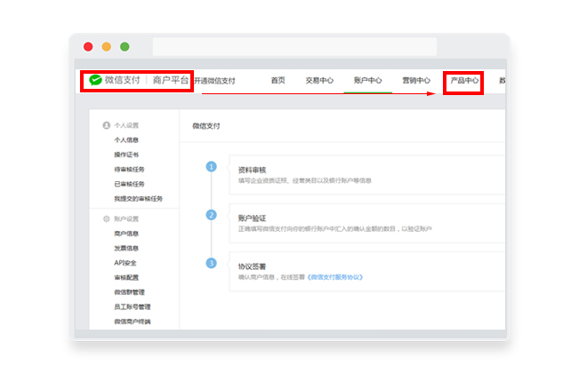Click the yellow minimize window dot
Image resolution: width=587 pixels, height=382 pixels.
coord(107,47)
